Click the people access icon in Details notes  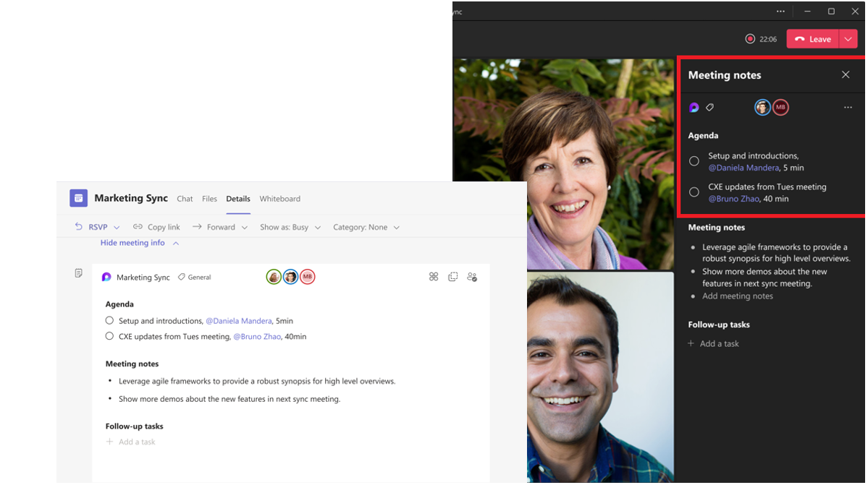coord(472,277)
